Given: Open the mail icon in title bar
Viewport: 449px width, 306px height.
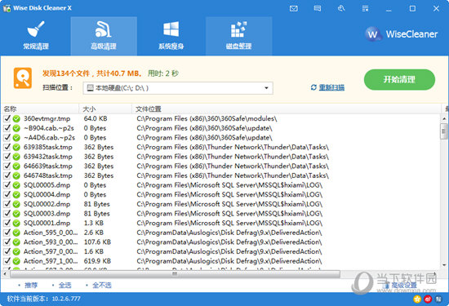Looking at the screenshot, I should coord(294,9).
